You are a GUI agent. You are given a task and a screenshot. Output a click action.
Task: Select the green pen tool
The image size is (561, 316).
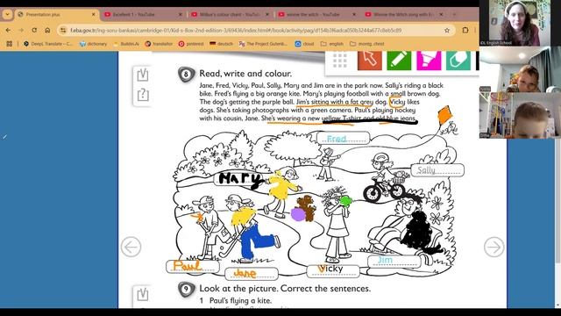point(399,61)
